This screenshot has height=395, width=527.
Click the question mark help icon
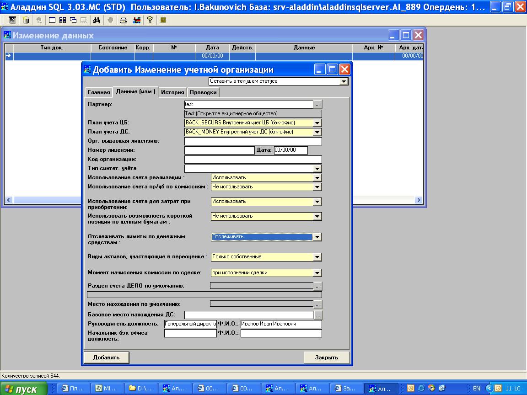[x=150, y=20]
